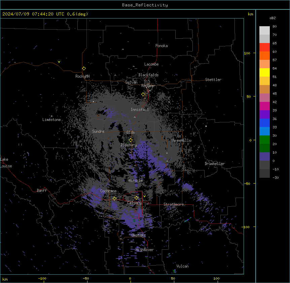Screen dimensions: 290x283
Task: Click the RockyMH label
Action: pos(82,76)
